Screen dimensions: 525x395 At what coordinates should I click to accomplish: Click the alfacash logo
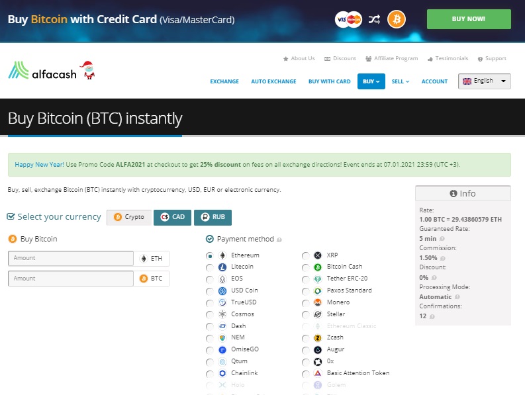pyautogui.click(x=42, y=71)
